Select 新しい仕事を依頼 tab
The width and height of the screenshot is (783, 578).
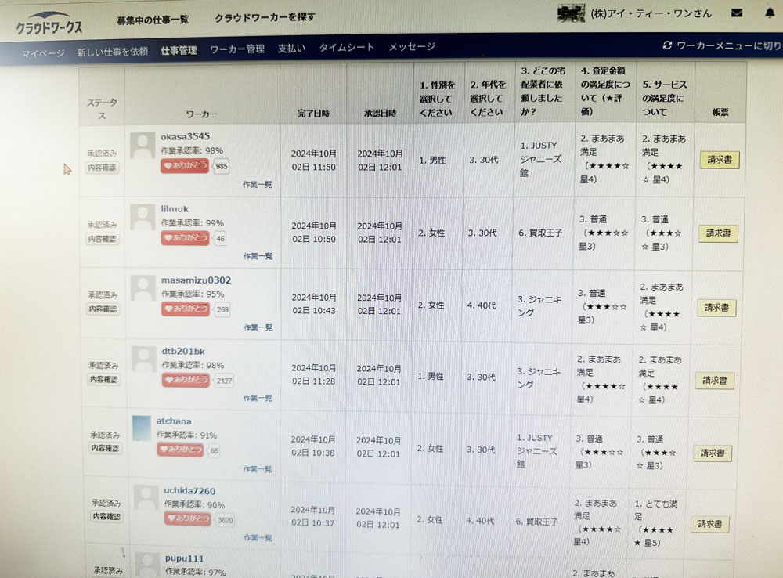pos(112,52)
